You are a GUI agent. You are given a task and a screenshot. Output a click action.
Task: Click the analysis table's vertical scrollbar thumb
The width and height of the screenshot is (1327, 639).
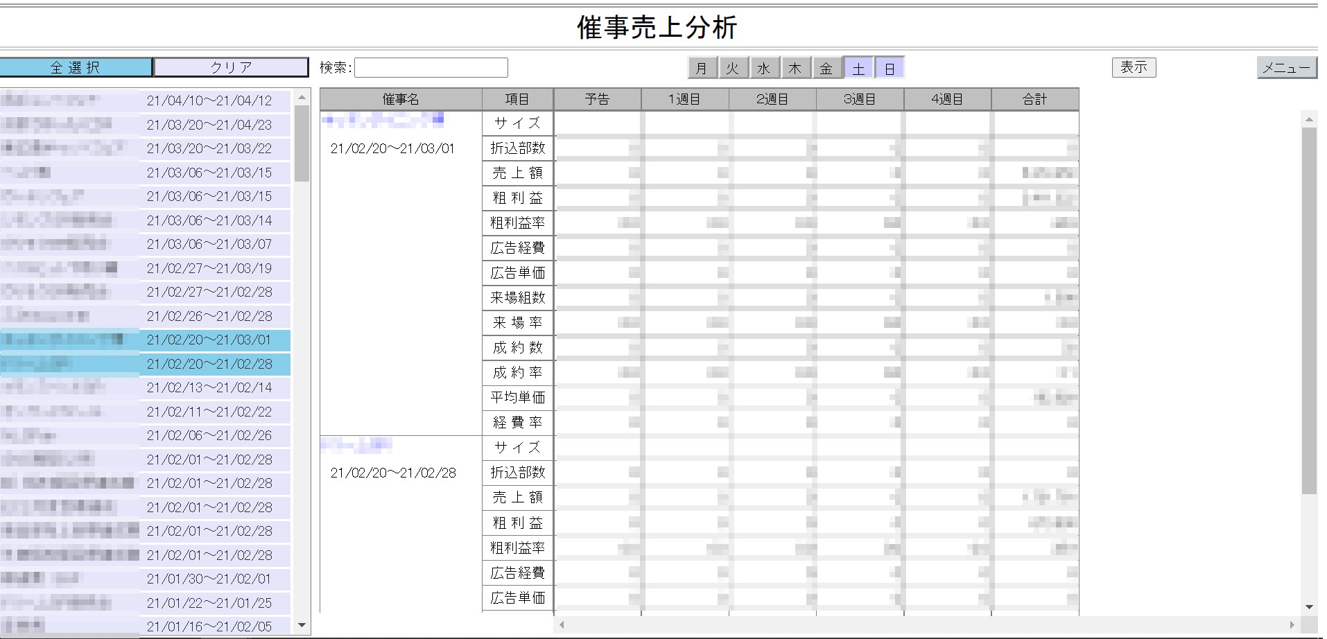pyautogui.click(x=1309, y=310)
